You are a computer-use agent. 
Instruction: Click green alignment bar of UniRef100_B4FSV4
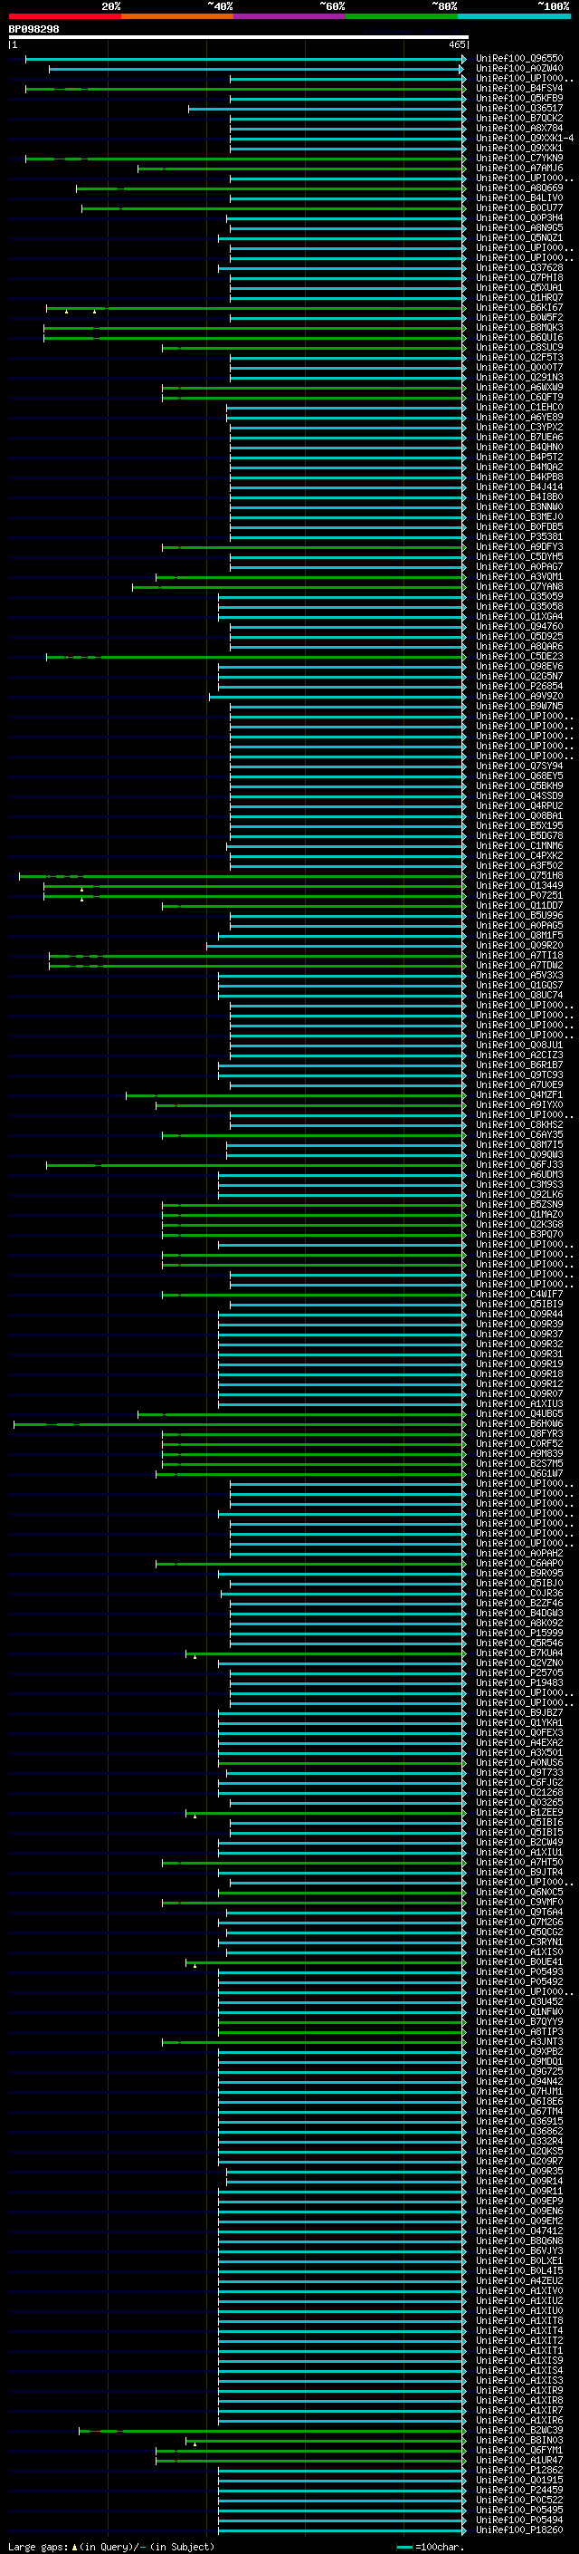coord(244,89)
